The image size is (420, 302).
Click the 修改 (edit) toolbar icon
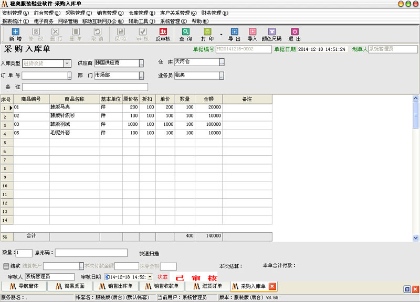tap(36, 34)
